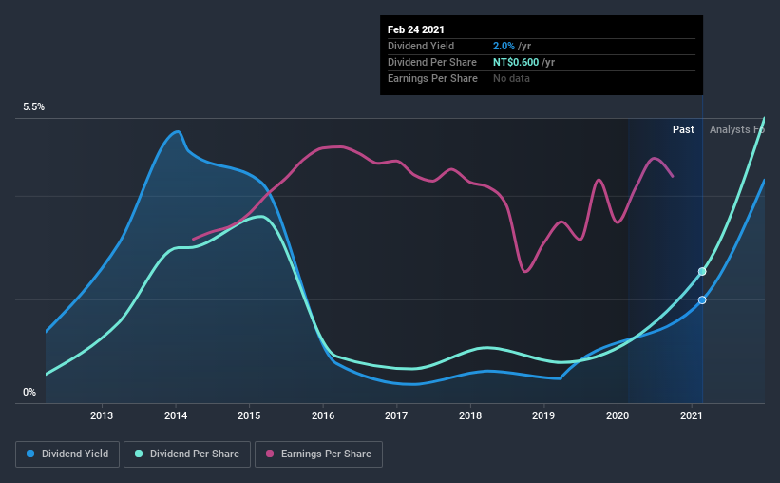Viewport: 780px width, 483px height.
Task: Click the 2019 x-axis label
Action: (543, 415)
